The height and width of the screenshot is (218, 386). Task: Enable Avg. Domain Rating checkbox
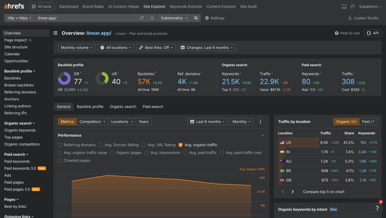tap(101, 145)
